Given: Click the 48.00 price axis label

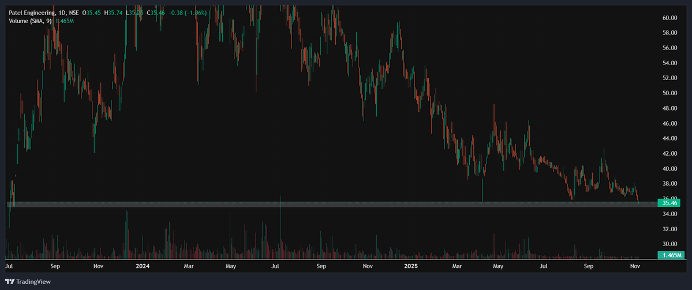Looking at the screenshot, I should [x=669, y=108].
